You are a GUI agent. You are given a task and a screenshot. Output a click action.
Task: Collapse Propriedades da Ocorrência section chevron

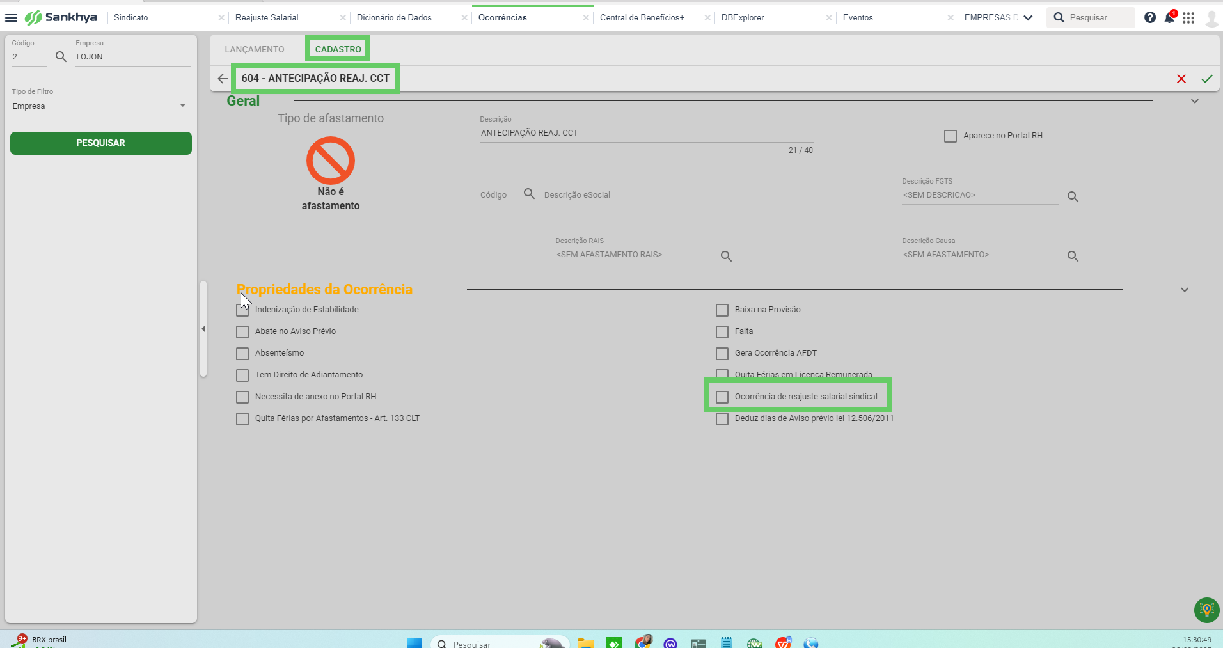coord(1185,290)
